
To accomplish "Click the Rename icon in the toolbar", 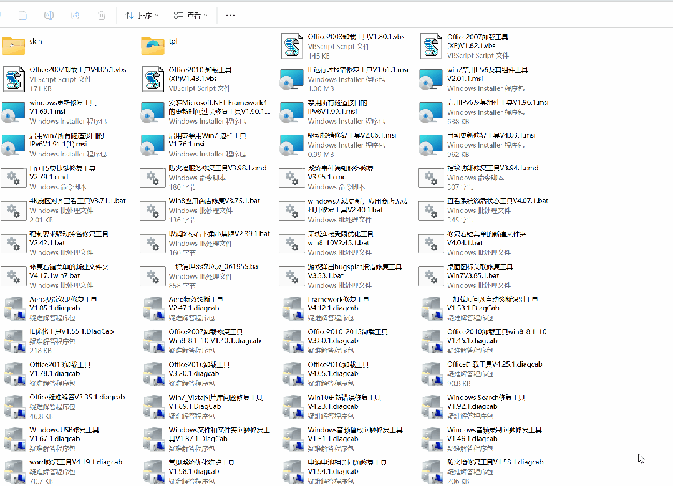I will coord(49,15).
